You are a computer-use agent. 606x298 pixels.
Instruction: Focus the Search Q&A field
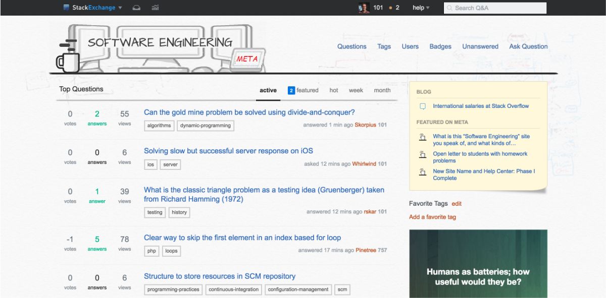[x=495, y=8]
